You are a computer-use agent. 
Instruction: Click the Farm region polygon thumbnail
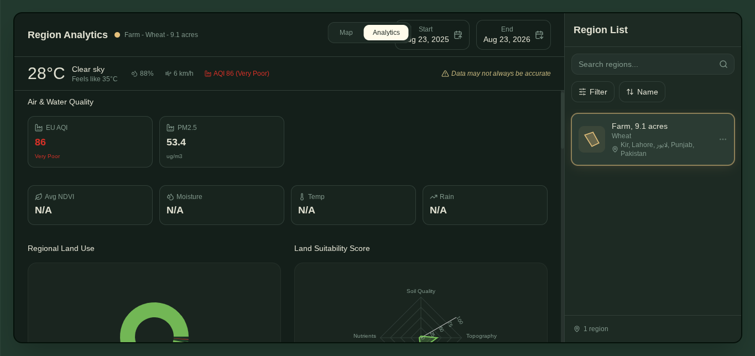[592, 139]
